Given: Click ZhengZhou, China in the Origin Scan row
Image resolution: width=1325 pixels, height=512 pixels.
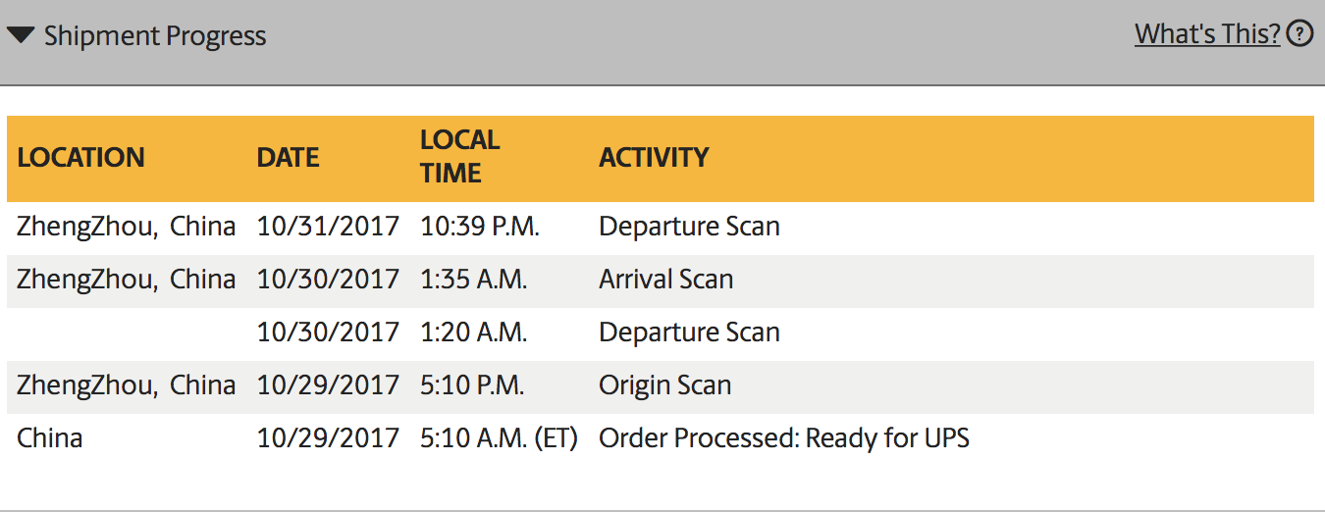Looking at the screenshot, I should click(x=126, y=385).
